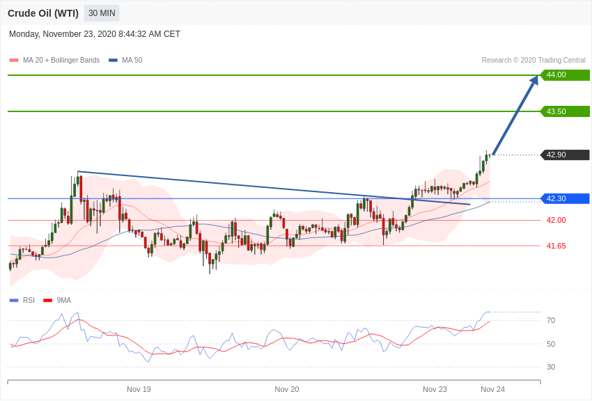This screenshot has width=592, height=401.
Task: Click the 30 MIN timeframe badge
Action: pyautogui.click(x=102, y=13)
